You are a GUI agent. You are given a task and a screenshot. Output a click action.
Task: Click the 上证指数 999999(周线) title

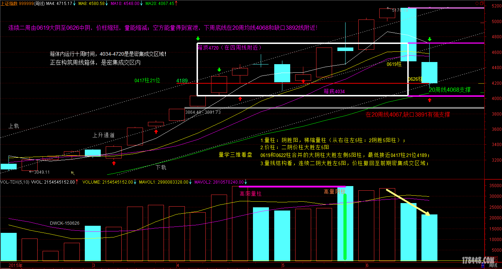point(23,3)
